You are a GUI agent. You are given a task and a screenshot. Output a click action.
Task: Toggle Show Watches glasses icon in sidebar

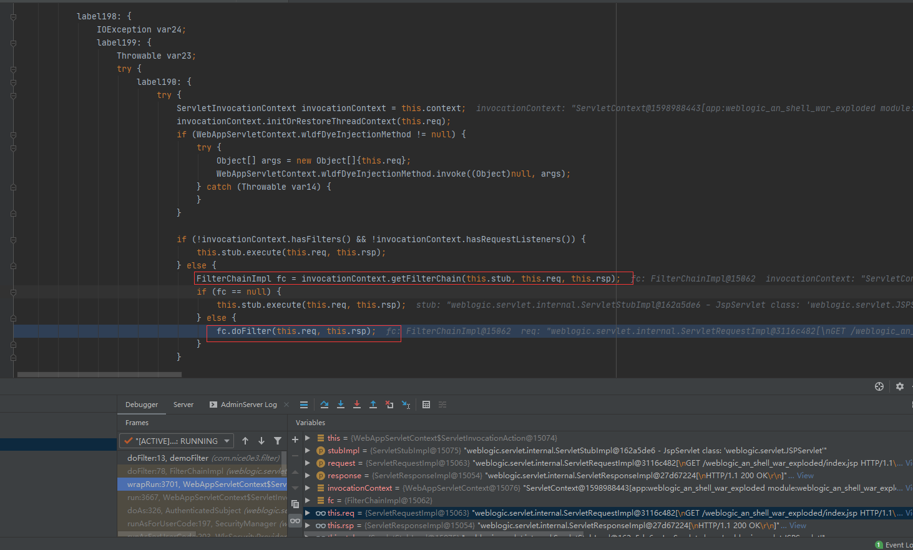pyautogui.click(x=295, y=521)
